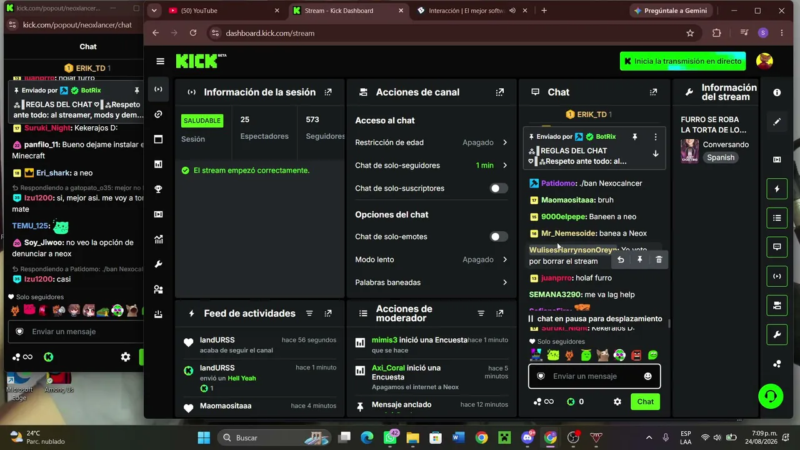Open emoji picker in dashboard chat input
The image size is (800, 450).
point(647,376)
